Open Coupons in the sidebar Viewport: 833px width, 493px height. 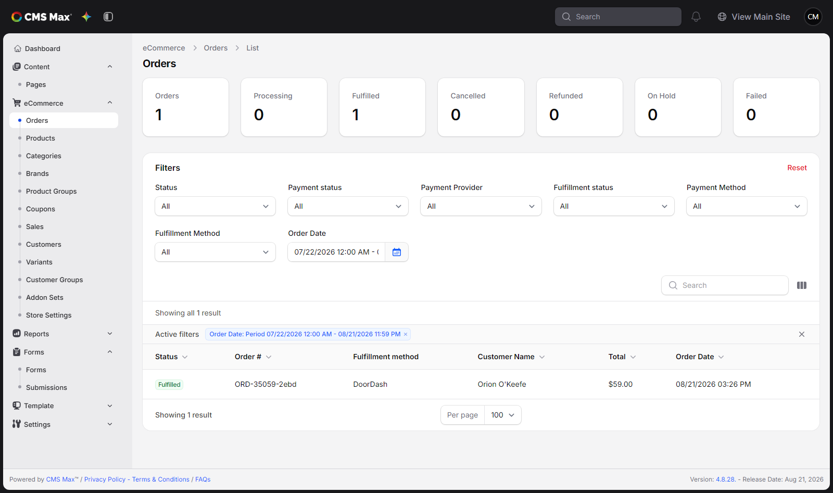41,209
